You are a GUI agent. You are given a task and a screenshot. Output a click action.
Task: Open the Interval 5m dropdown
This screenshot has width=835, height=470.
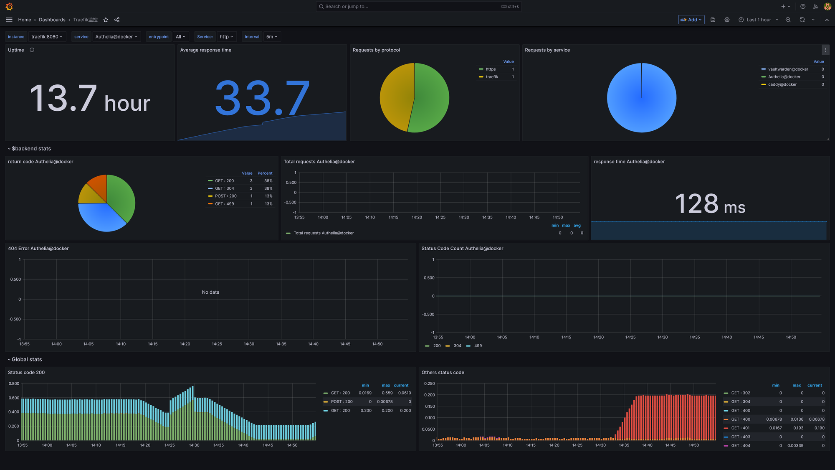271,36
